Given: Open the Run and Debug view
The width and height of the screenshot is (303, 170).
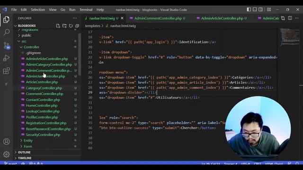Looking at the screenshot, I should [6, 58].
